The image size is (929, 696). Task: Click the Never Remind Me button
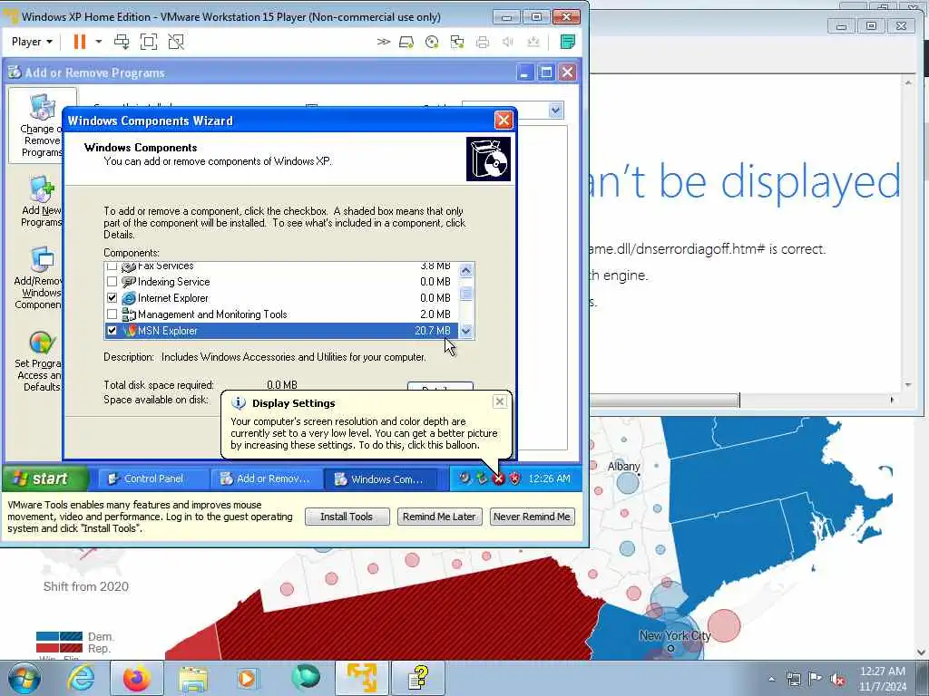(532, 517)
